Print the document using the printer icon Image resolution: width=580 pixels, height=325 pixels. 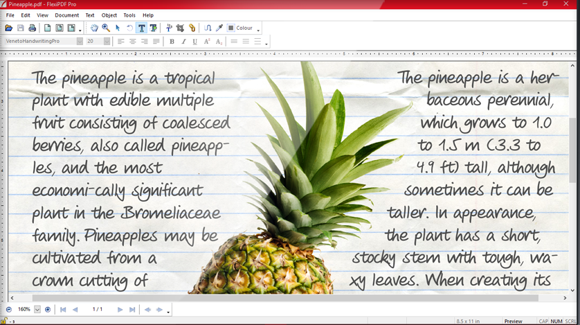pyautogui.click(x=32, y=28)
